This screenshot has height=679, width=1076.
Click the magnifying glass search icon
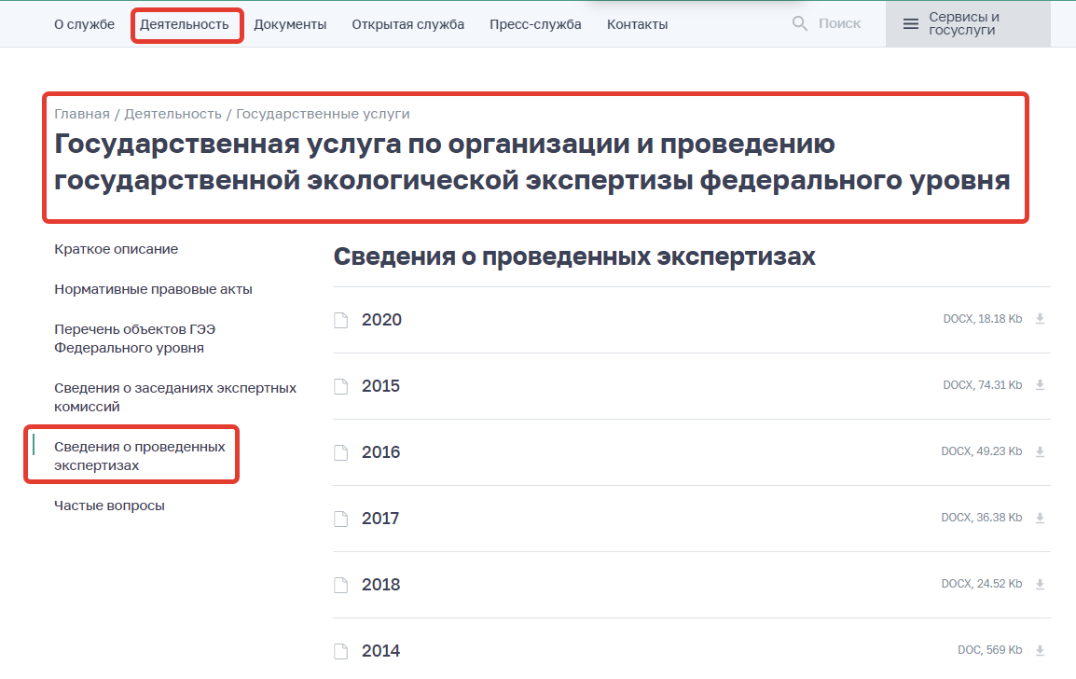tap(799, 23)
